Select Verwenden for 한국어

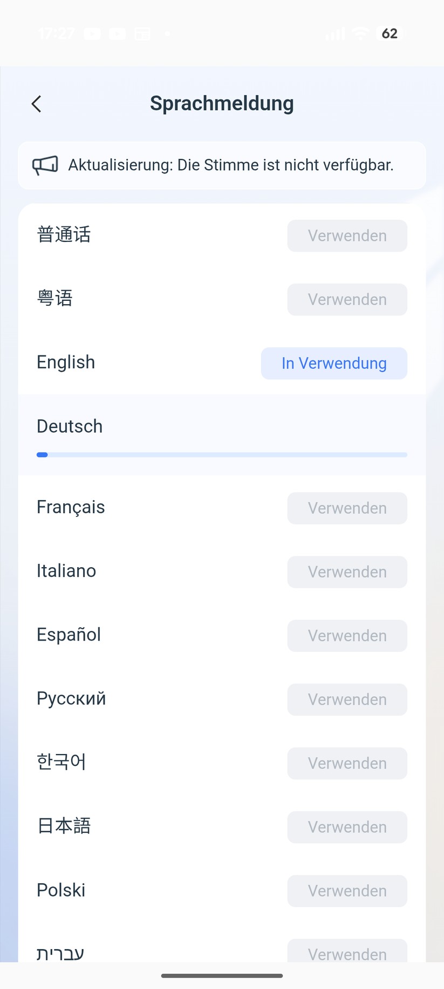coord(347,763)
